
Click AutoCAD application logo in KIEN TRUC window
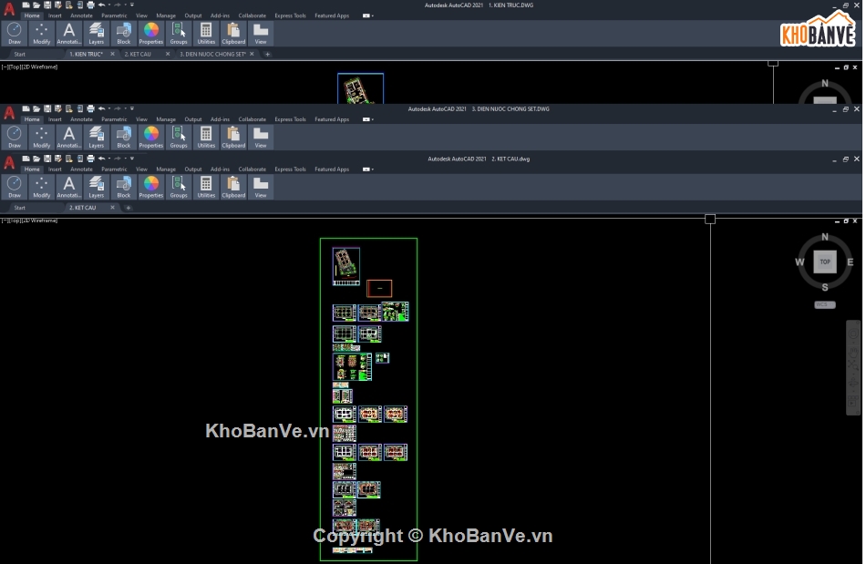point(9,9)
